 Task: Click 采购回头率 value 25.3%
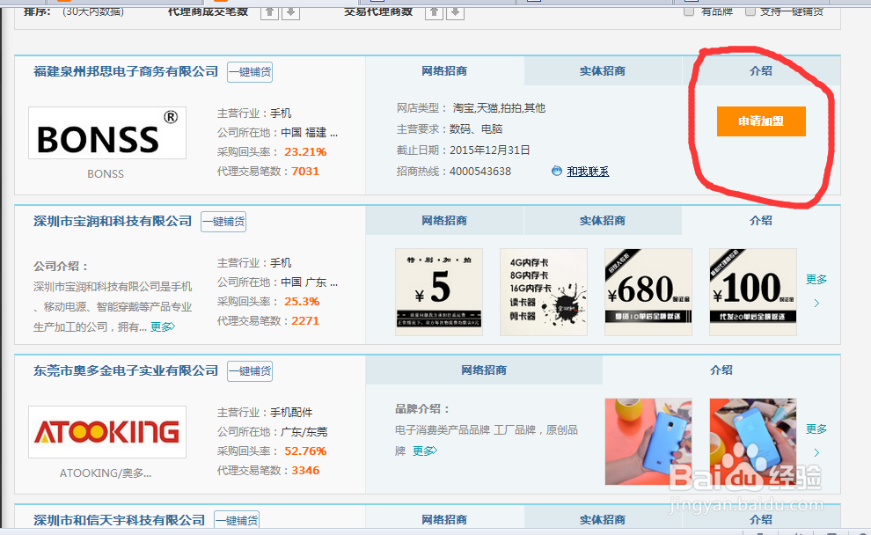coord(302,301)
